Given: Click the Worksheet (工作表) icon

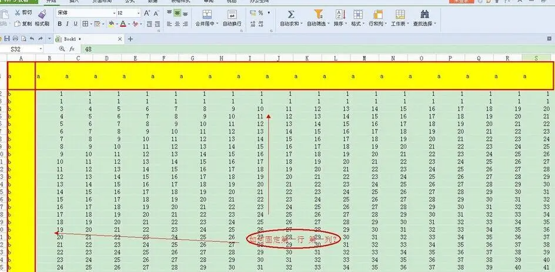Looking at the screenshot, I should click(x=400, y=14).
